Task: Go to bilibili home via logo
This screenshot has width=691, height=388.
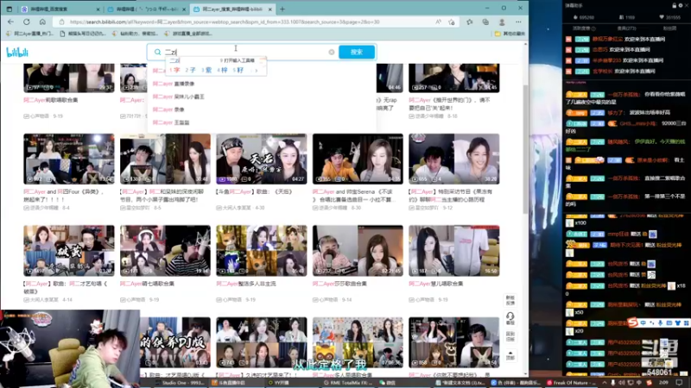Action: click(x=17, y=53)
